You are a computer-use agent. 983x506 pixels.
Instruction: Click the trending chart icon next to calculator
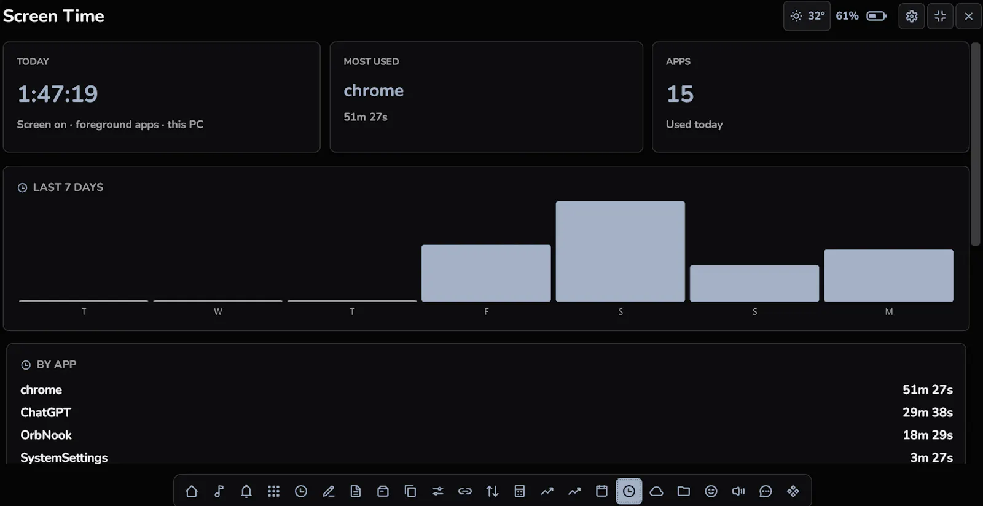click(x=547, y=491)
